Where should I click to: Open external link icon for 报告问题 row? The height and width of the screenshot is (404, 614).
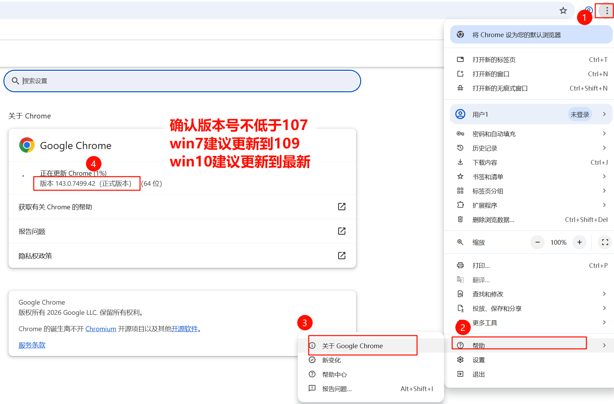pos(341,231)
